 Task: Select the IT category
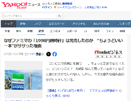(85, 31)
